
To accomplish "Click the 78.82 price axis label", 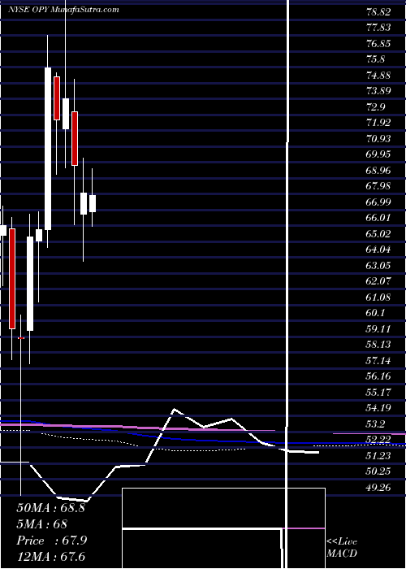I will [x=378, y=12].
